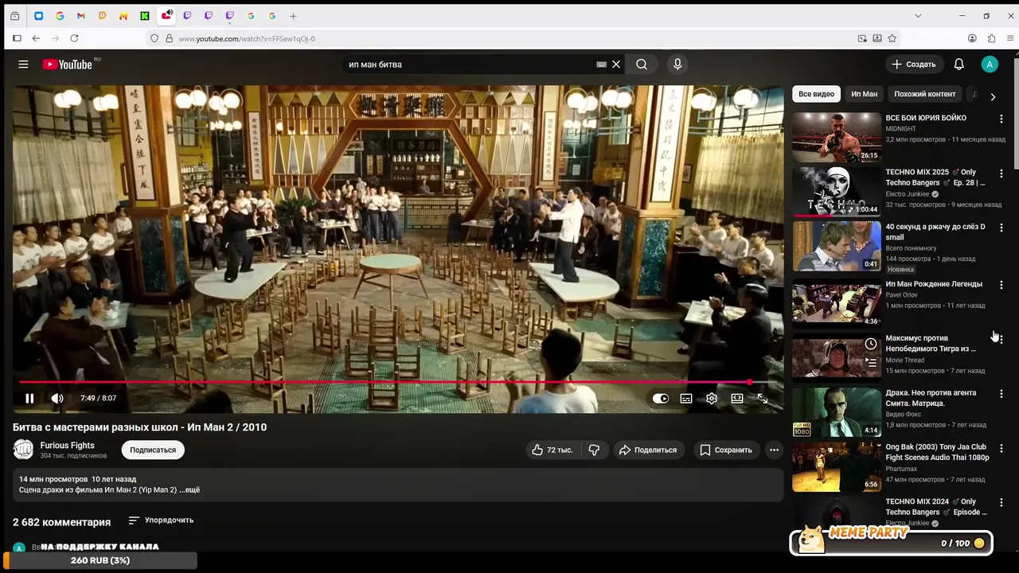
Task: Open options for ВСЕ БОИ ЮРИЯ БОЙКО video
Action: pyautogui.click(x=1001, y=119)
